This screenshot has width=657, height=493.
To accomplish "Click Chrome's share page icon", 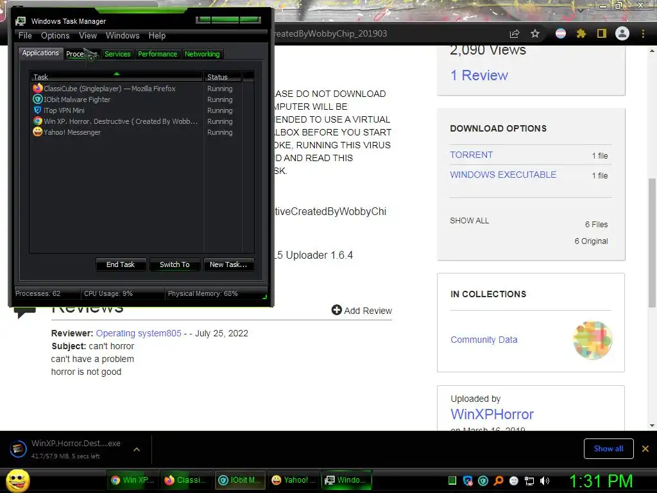I will coord(515,33).
